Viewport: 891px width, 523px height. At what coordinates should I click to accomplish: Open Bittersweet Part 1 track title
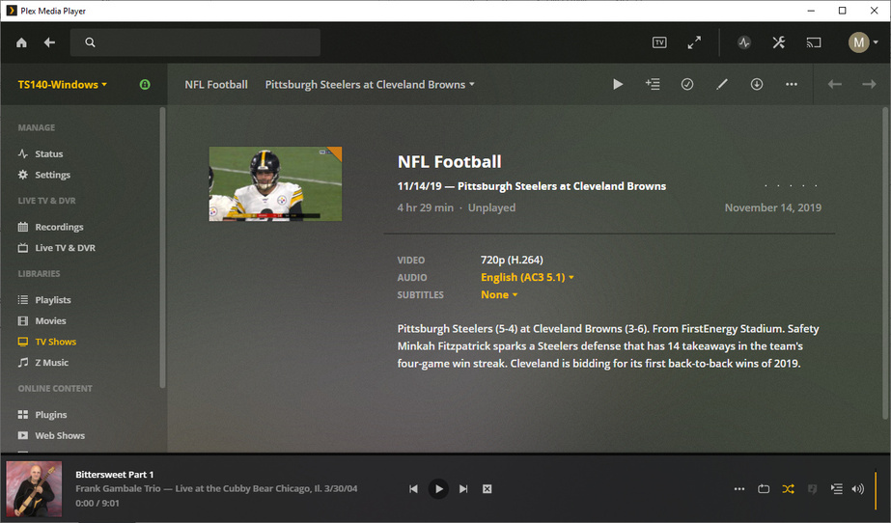pos(114,475)
